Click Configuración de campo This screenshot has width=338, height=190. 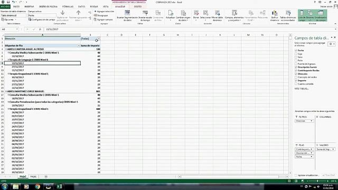[x=42, y=20]
